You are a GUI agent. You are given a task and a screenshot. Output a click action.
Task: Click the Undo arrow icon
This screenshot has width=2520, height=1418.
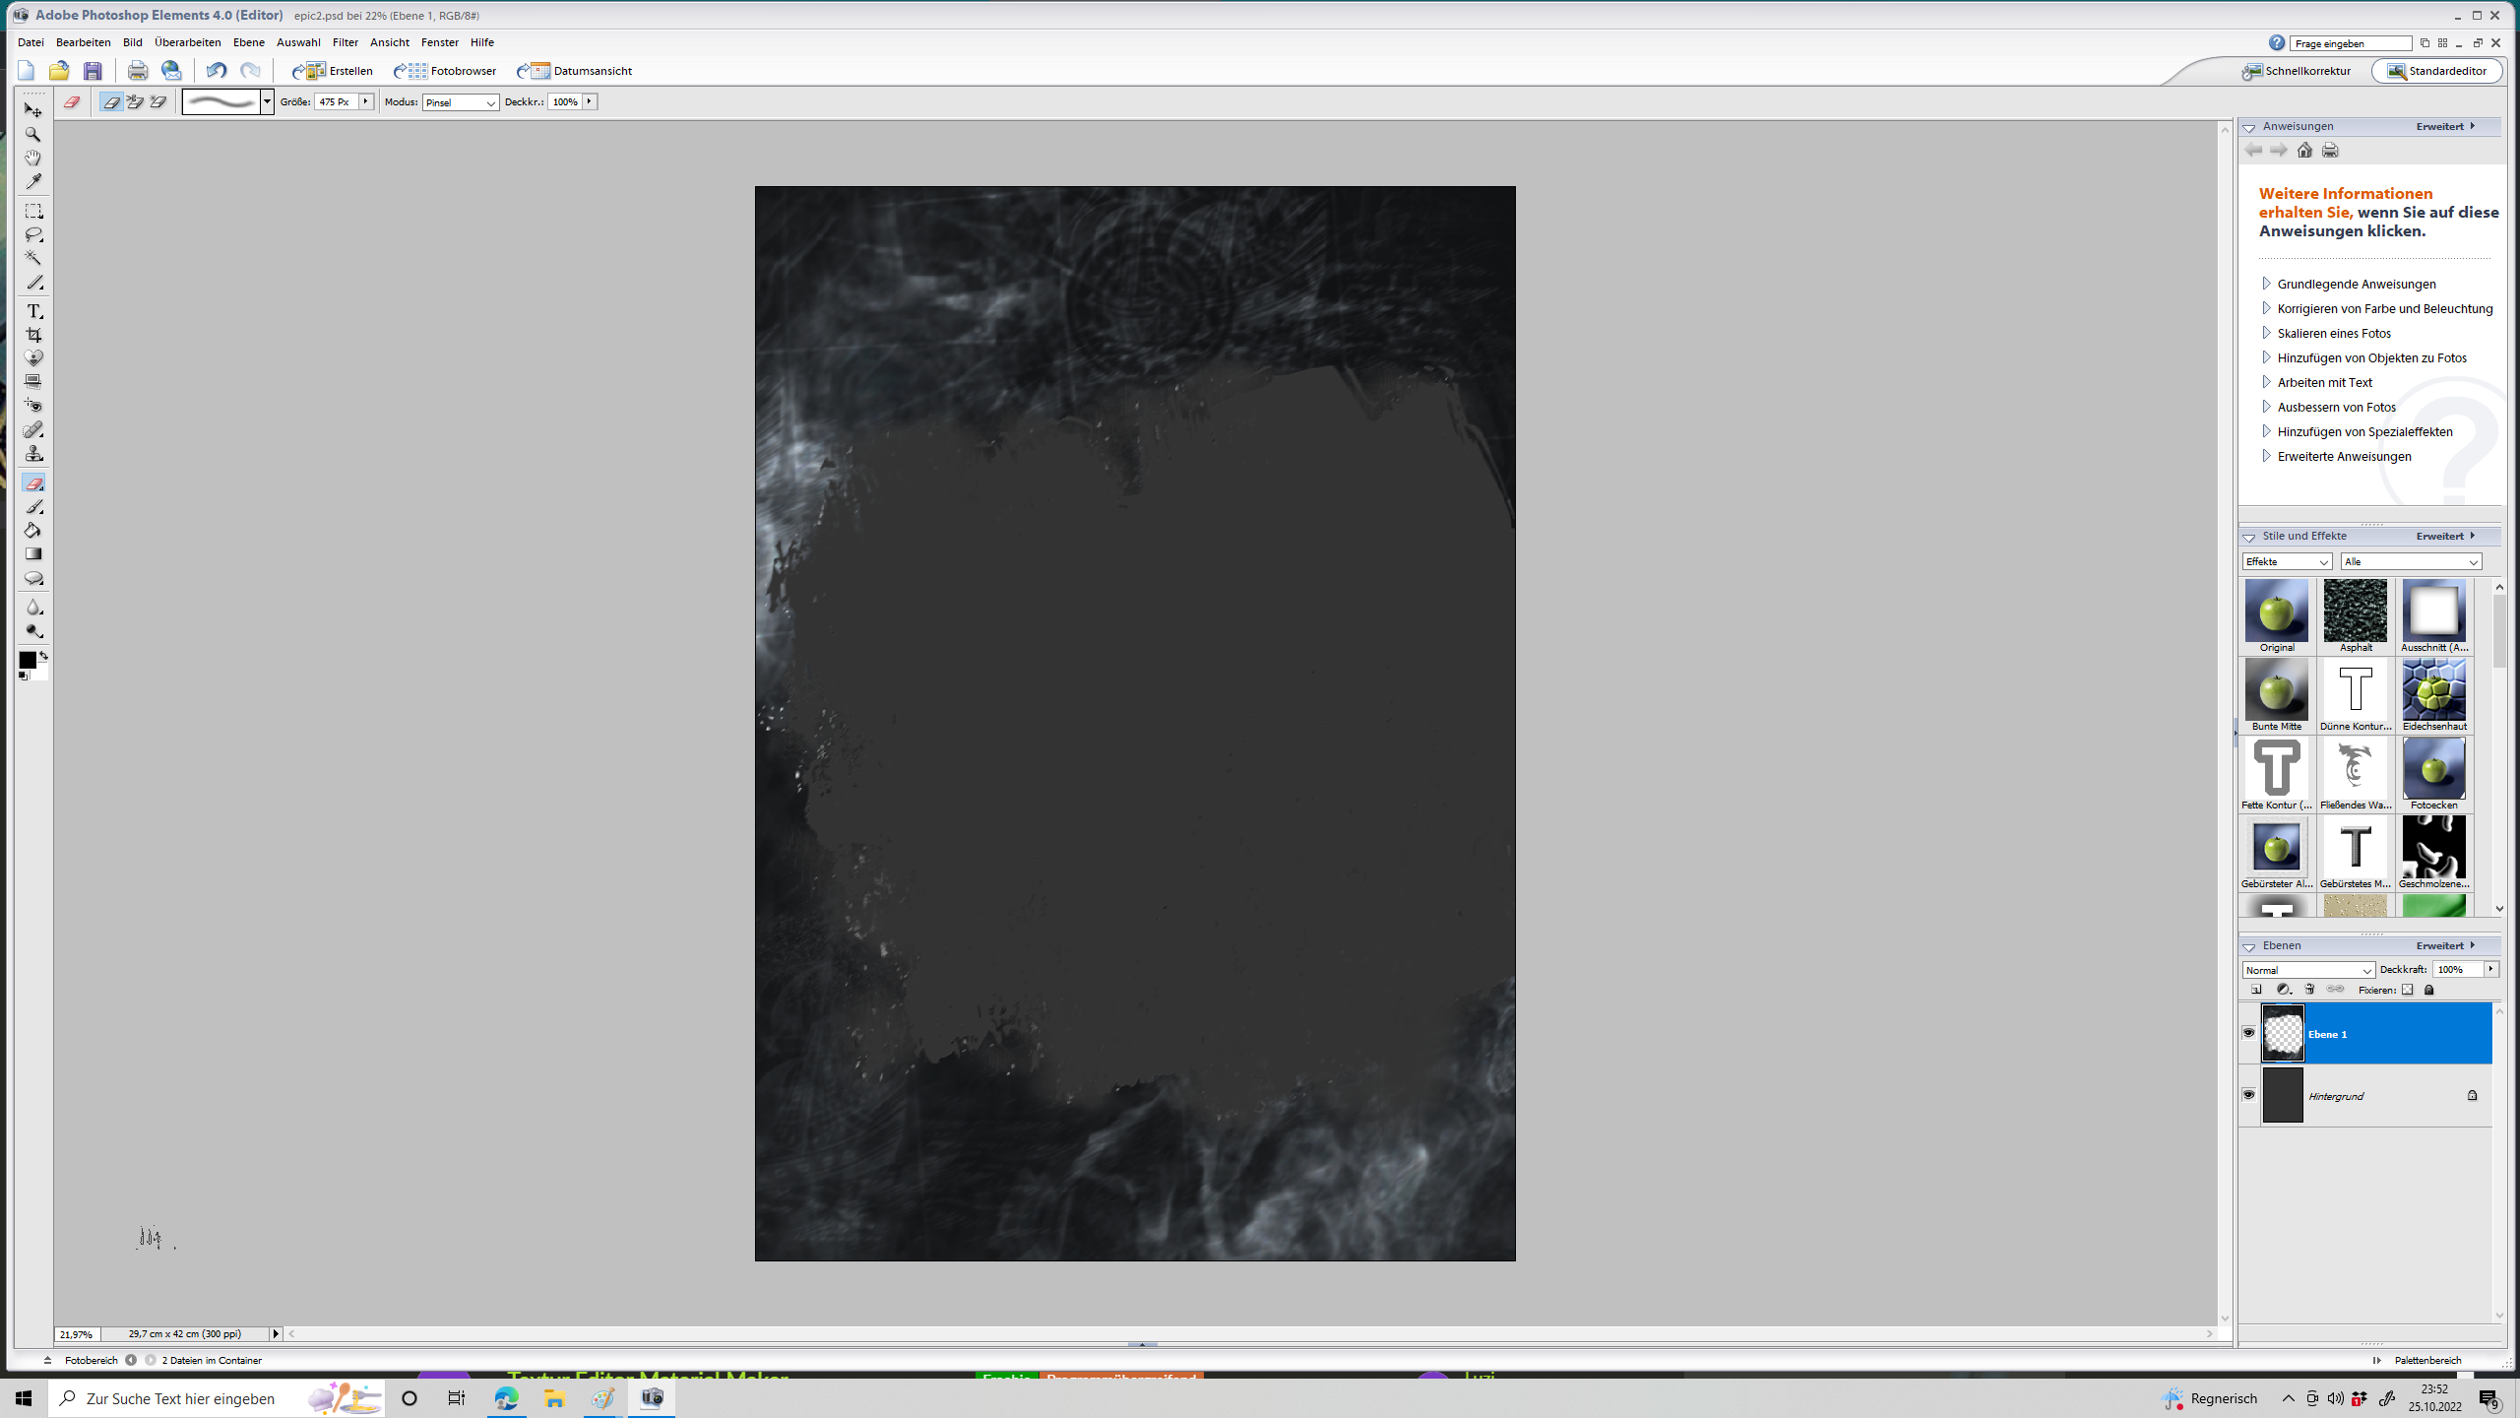[x=216, y=71]
